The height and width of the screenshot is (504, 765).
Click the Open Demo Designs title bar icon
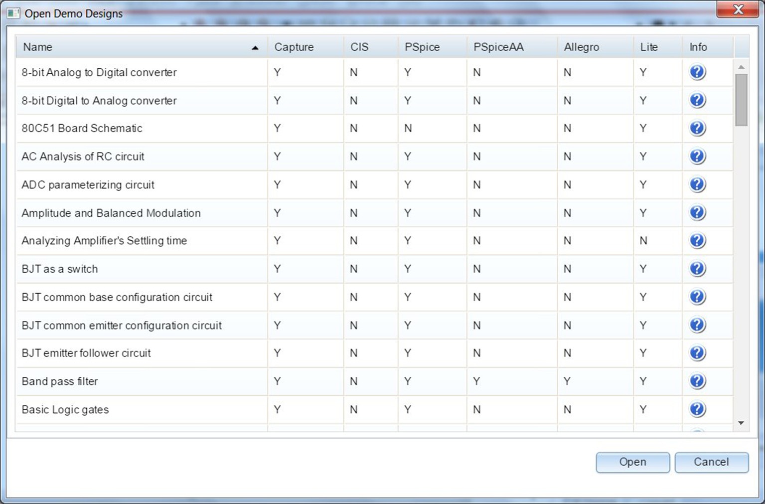coord(13,13)
